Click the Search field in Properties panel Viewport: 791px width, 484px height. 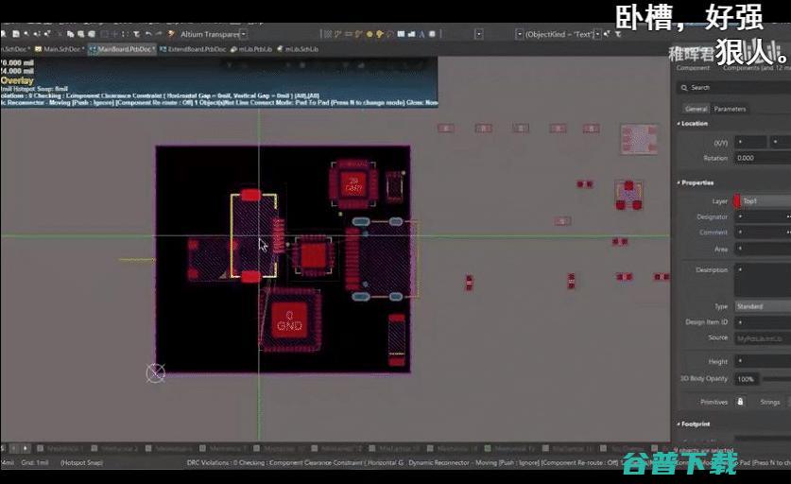(733, 88)
